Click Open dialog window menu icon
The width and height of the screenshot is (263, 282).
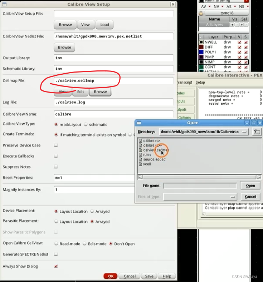[139, 123]
